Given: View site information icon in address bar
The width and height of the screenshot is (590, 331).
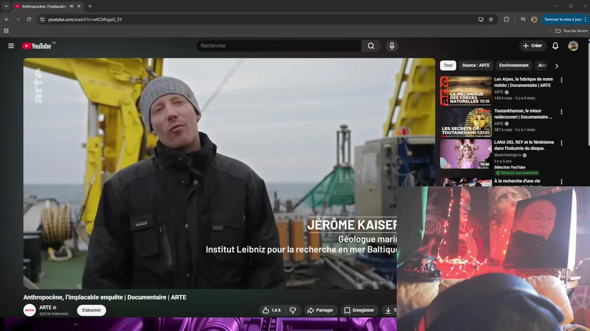Looking at the screenshot, I should coord(42,19).
